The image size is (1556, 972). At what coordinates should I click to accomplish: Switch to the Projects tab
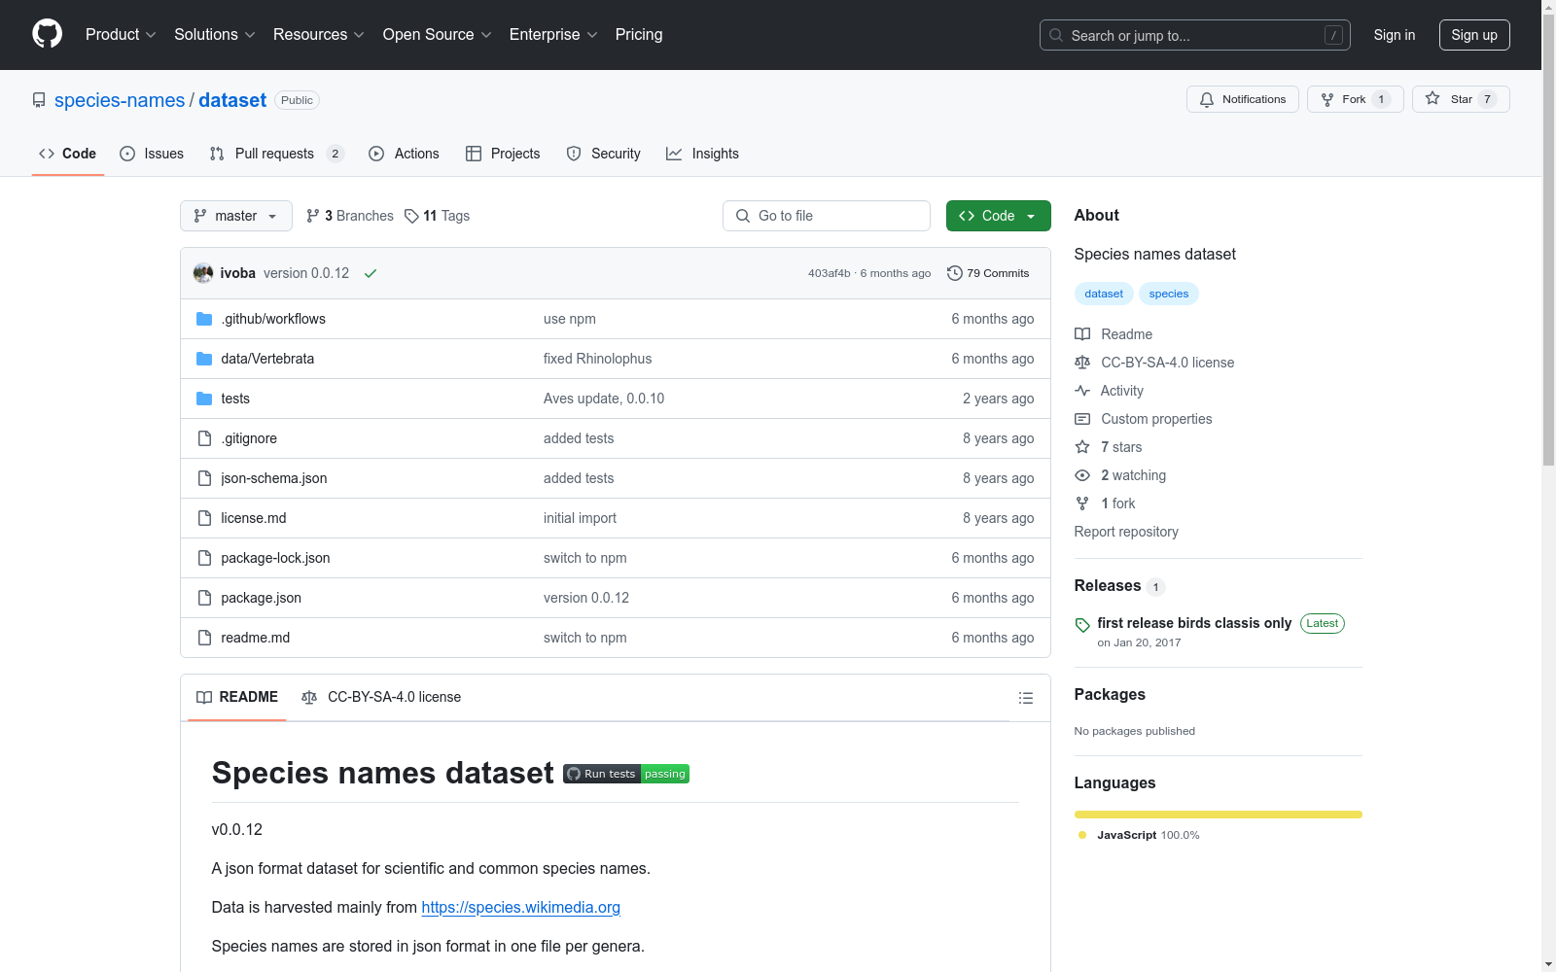click(x=503, y=154)
